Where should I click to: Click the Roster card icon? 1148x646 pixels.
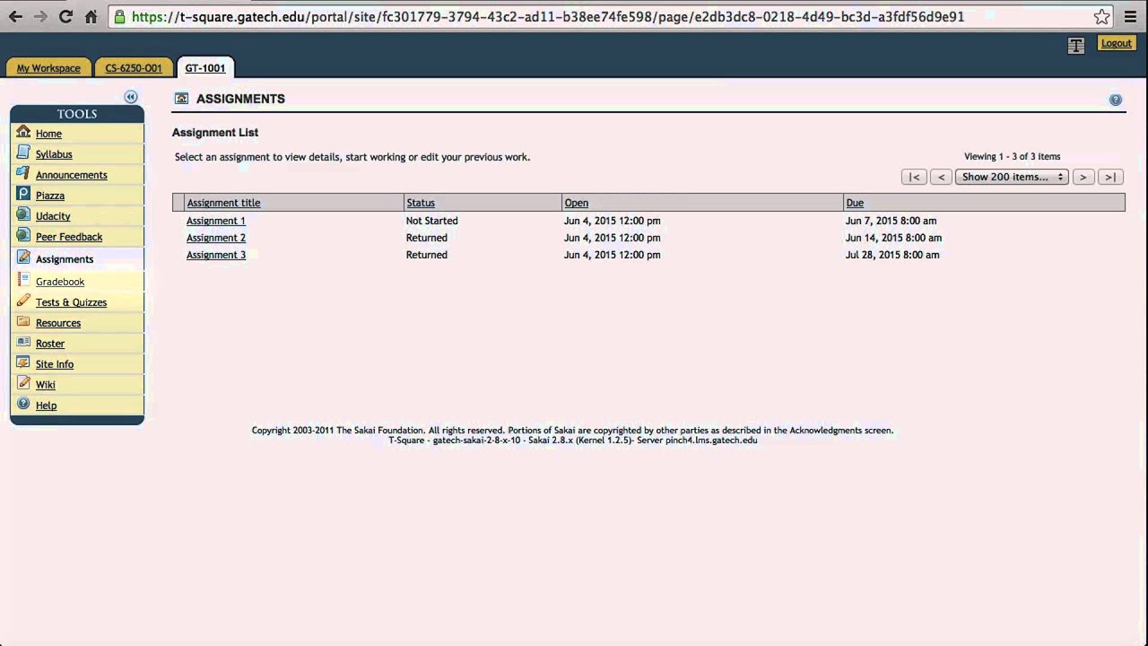pyautogui.click(x=23, y=342)
